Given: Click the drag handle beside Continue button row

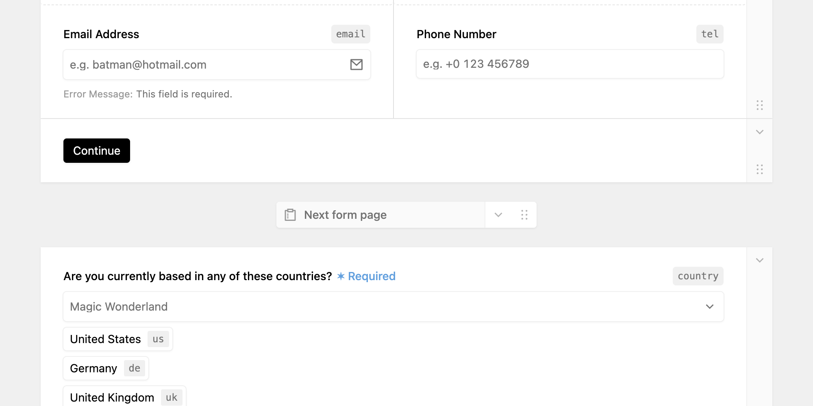Looking at the screenshot, I should [x=760, y=169].
